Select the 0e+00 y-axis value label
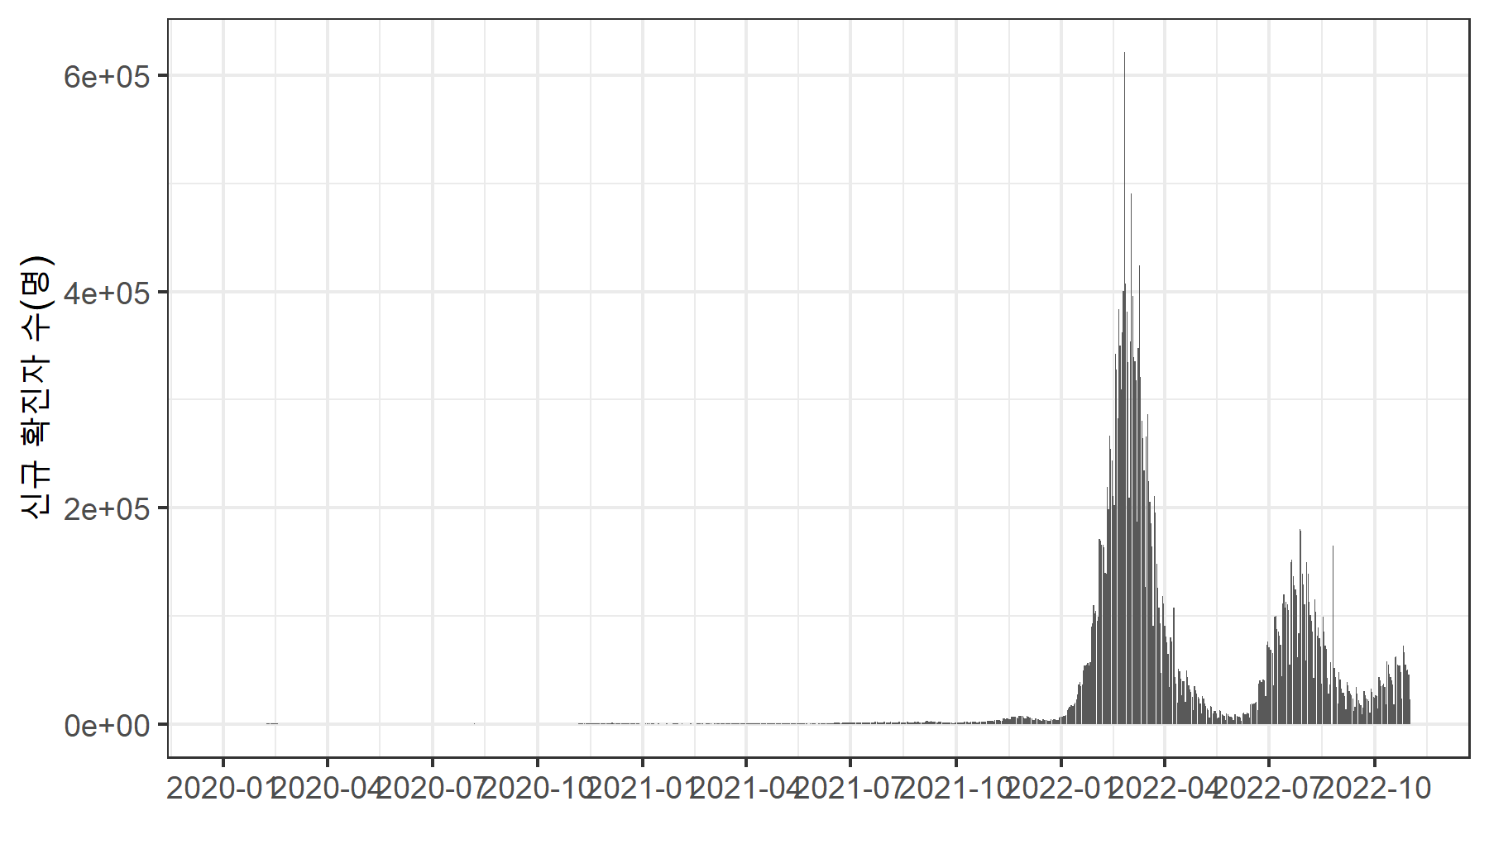 coord(106,726)
